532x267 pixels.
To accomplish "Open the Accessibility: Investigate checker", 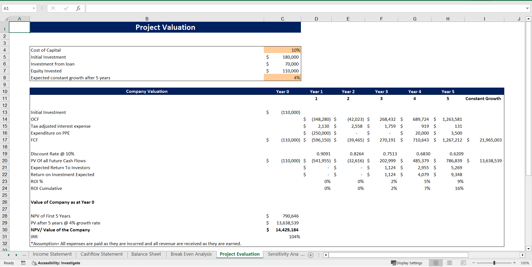I will (56, 263).
